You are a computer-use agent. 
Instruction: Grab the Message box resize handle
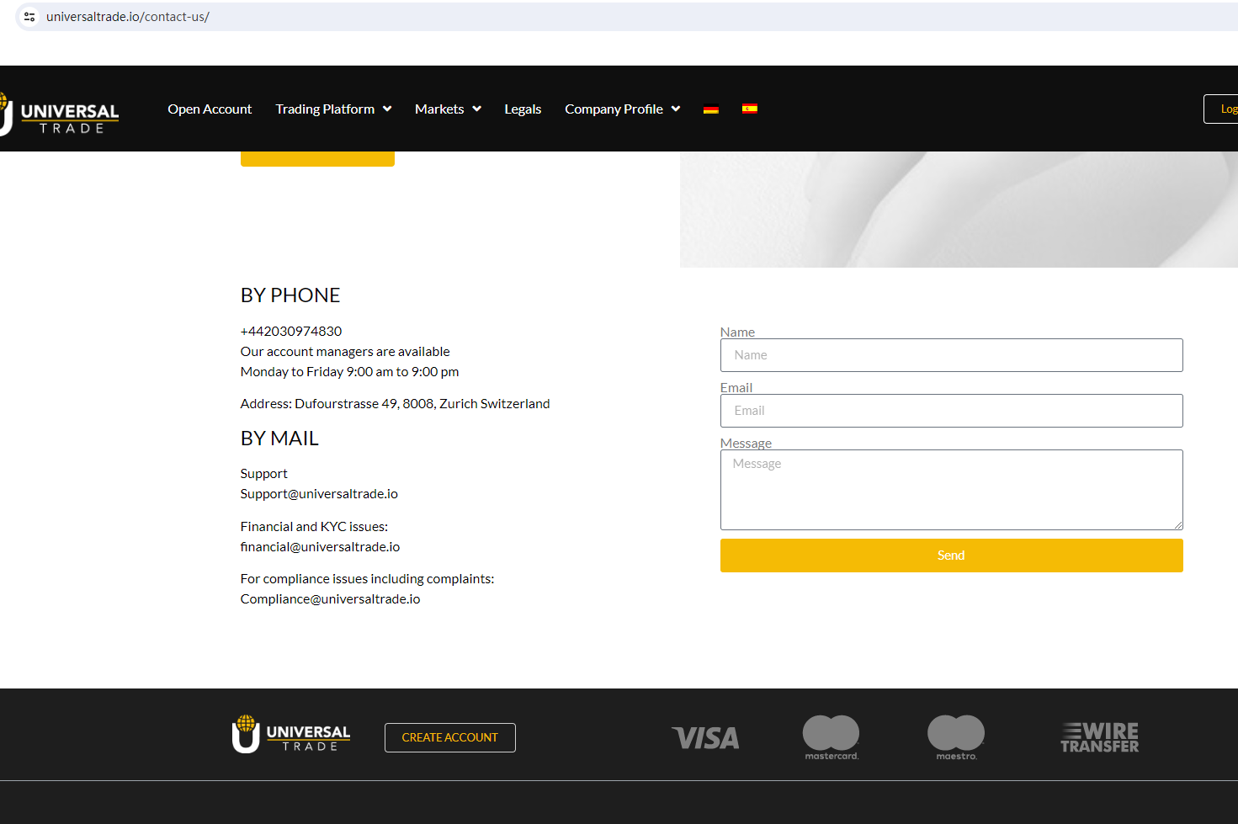click(x=1178, y=525)
